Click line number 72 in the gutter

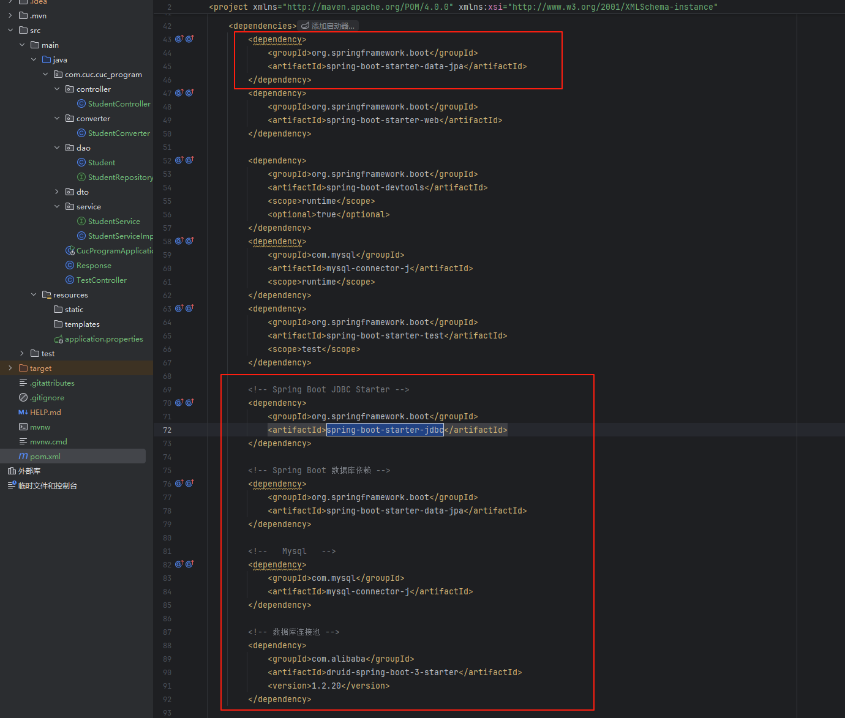point(167,430)
